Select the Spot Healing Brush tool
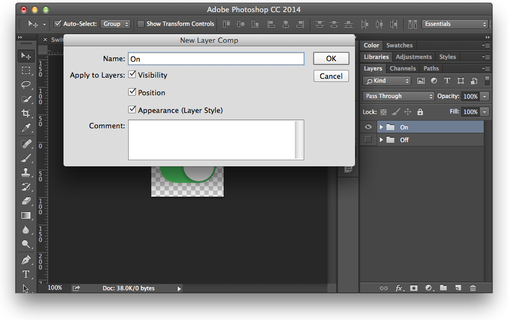 (x=26, y=144)
